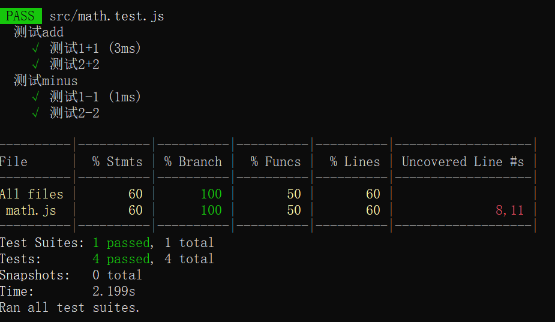Click the 2.199s time value
Image resolution: width=555 pixels, height=322 pixels.
(x=113, y=291)
